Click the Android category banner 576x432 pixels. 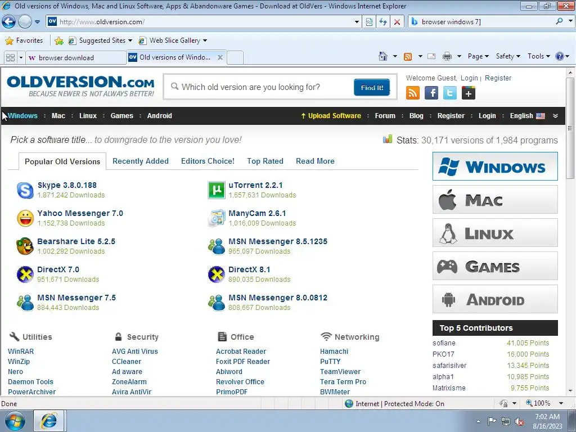(x=495, y=299)
